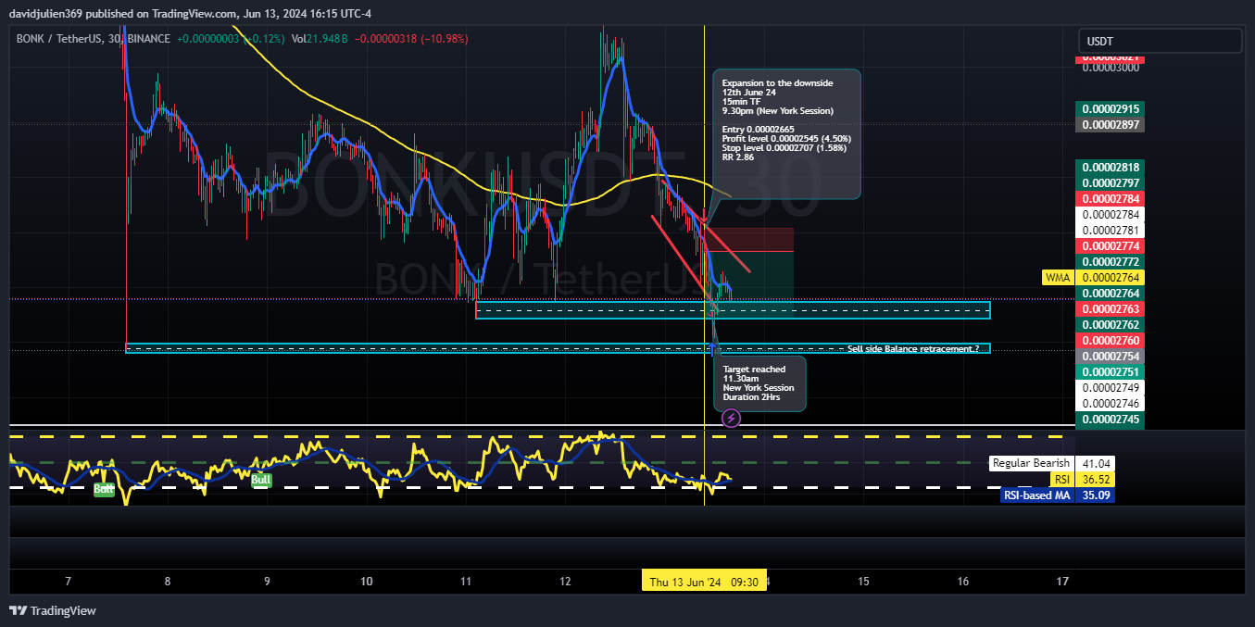This screenshot has width=1255, height=627.
Task: Click the Vol 21.948 B volume readout
Action: (320, 39)
